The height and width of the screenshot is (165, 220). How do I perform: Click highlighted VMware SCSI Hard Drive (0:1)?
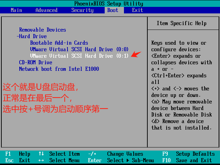[x=79, y=56]
